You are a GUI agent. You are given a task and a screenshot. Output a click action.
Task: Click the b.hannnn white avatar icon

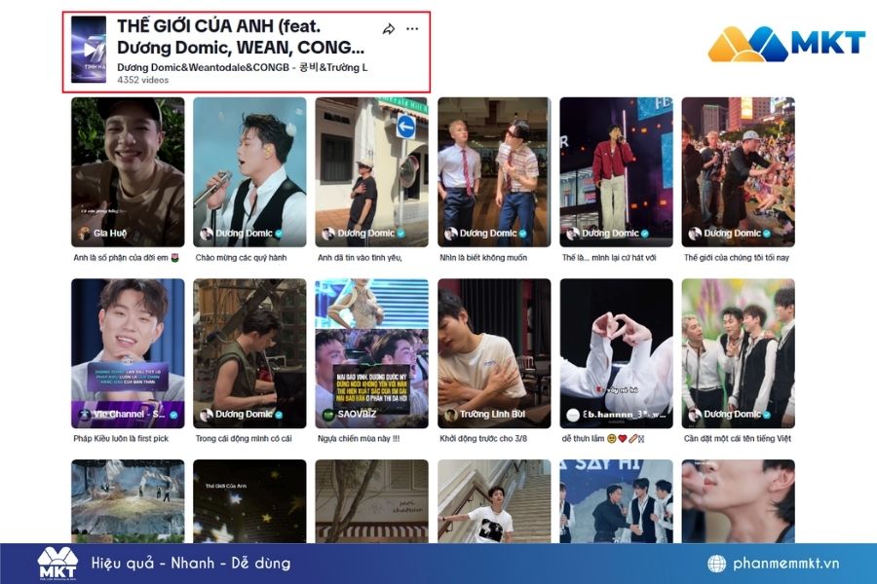coord(573,415)
